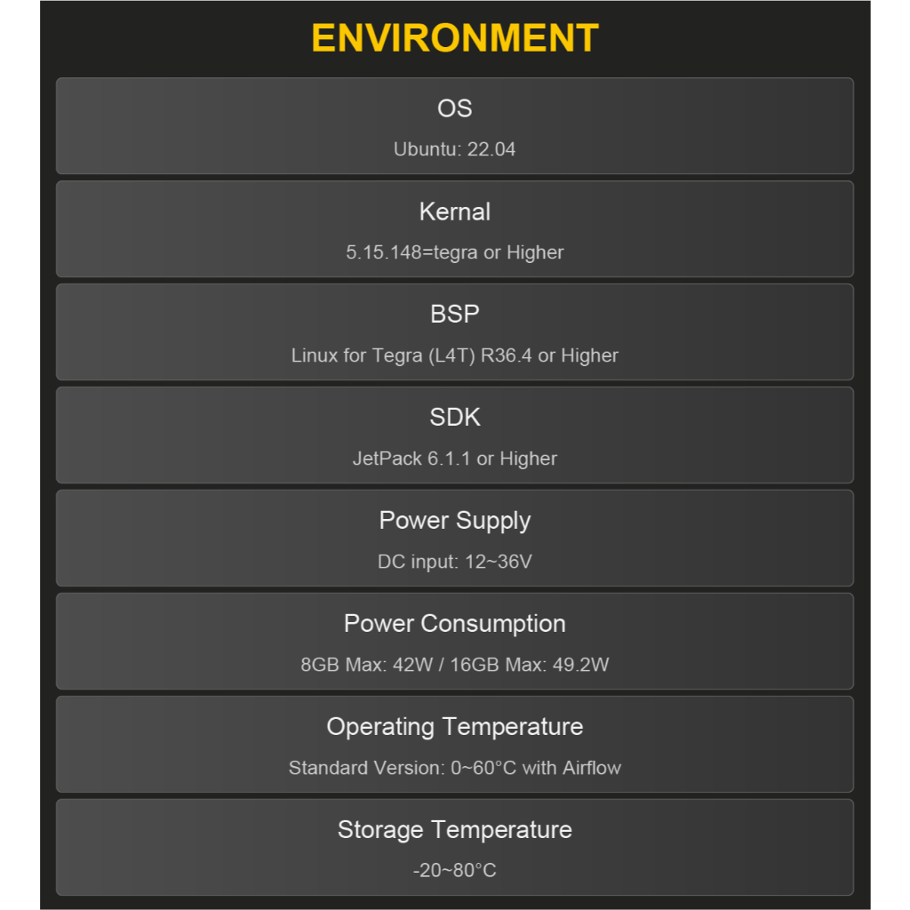
Task: Click the Linux for Tegra (L4T) text
Action: 385,355
